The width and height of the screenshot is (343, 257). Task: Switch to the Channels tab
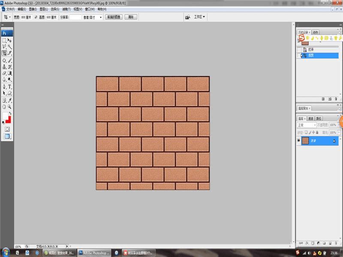310,118
